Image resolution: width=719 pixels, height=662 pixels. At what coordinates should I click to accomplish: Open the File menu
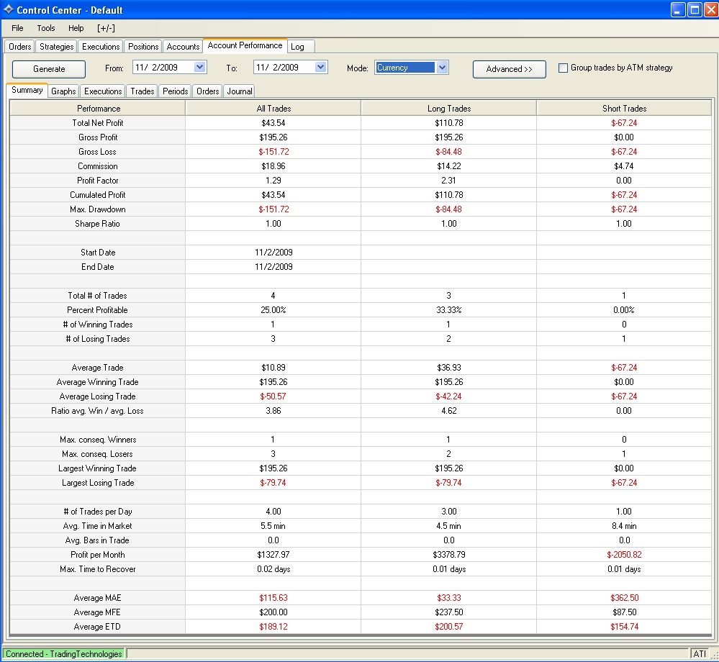(17, 28)
